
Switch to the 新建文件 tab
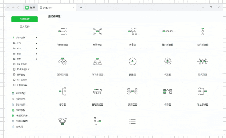(x=57, y=8)
